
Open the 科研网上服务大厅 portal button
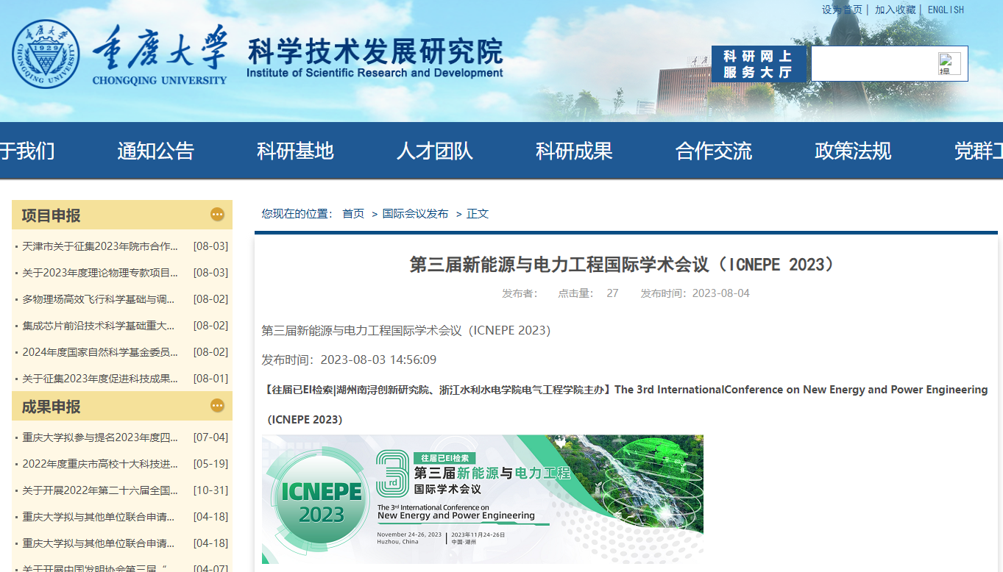point(759,64)
